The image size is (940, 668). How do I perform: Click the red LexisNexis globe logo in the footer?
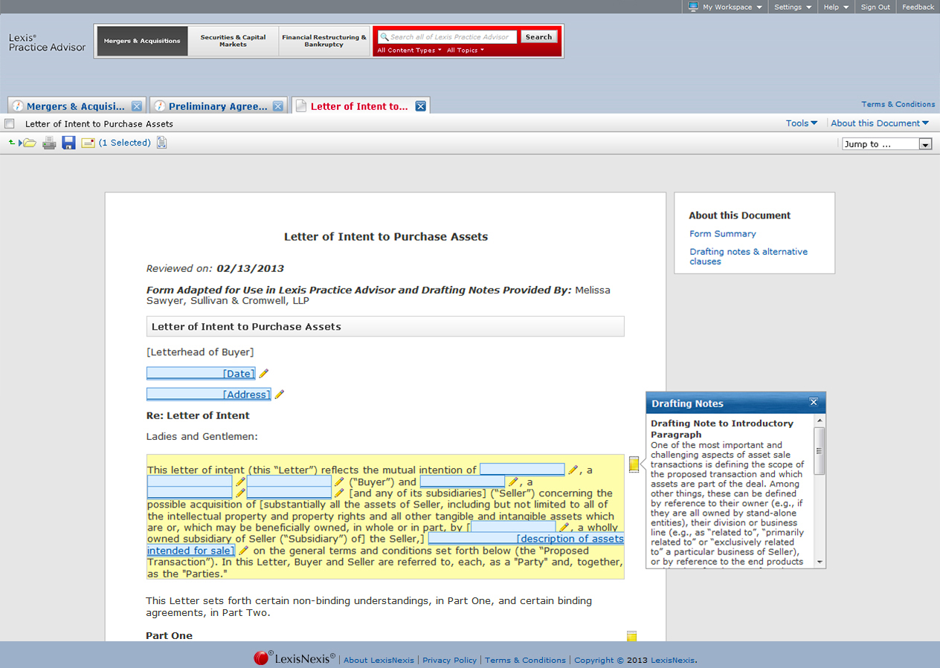(x=261, y=658)
